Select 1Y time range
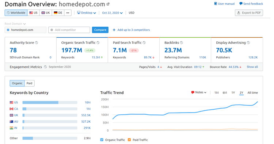Viewport: 274px width, 144px height. [233, 92]
